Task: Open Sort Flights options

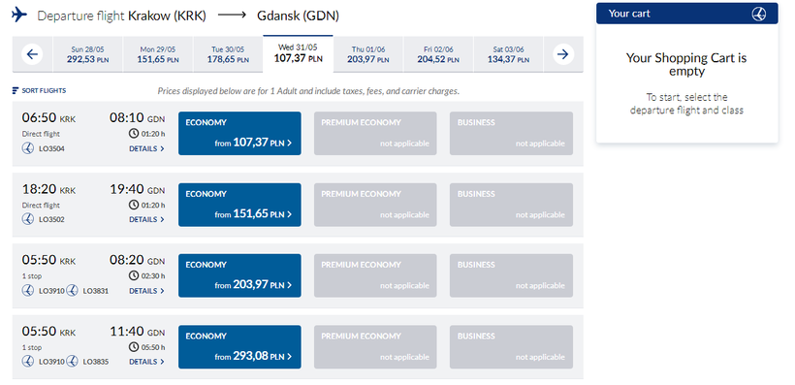Action: point(39,91)
